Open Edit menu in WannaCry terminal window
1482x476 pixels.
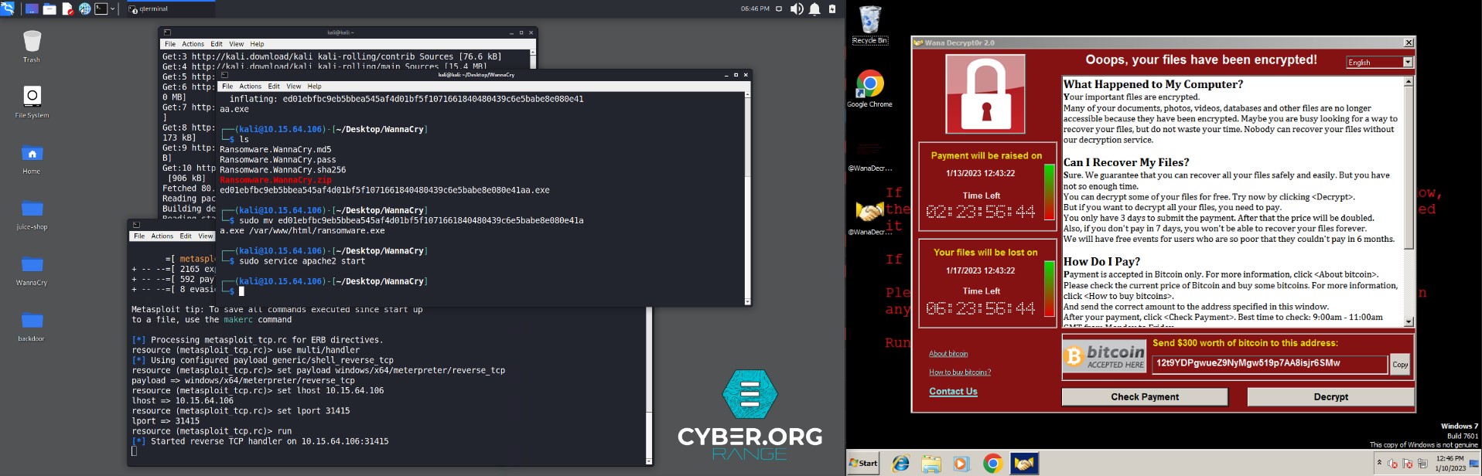click(274, 87)
